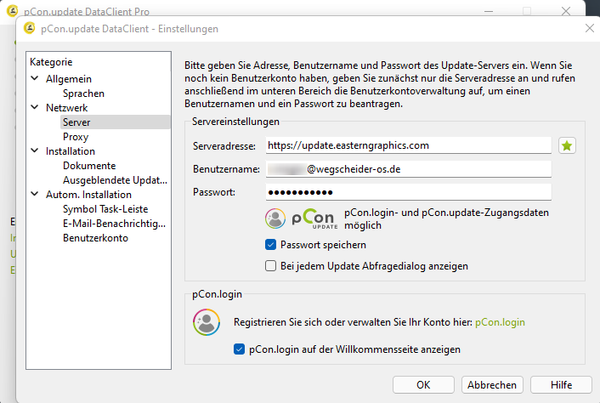Minimize the DataClient Pro main window

[489, 12]
